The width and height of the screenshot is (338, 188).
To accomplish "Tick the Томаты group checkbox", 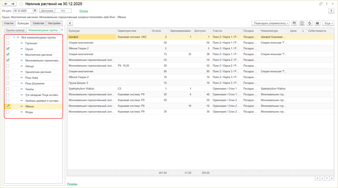I will pyautogui.click(x=8, y=89).
